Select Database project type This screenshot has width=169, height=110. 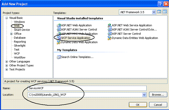pyautogui.click(x=20, y=38)
